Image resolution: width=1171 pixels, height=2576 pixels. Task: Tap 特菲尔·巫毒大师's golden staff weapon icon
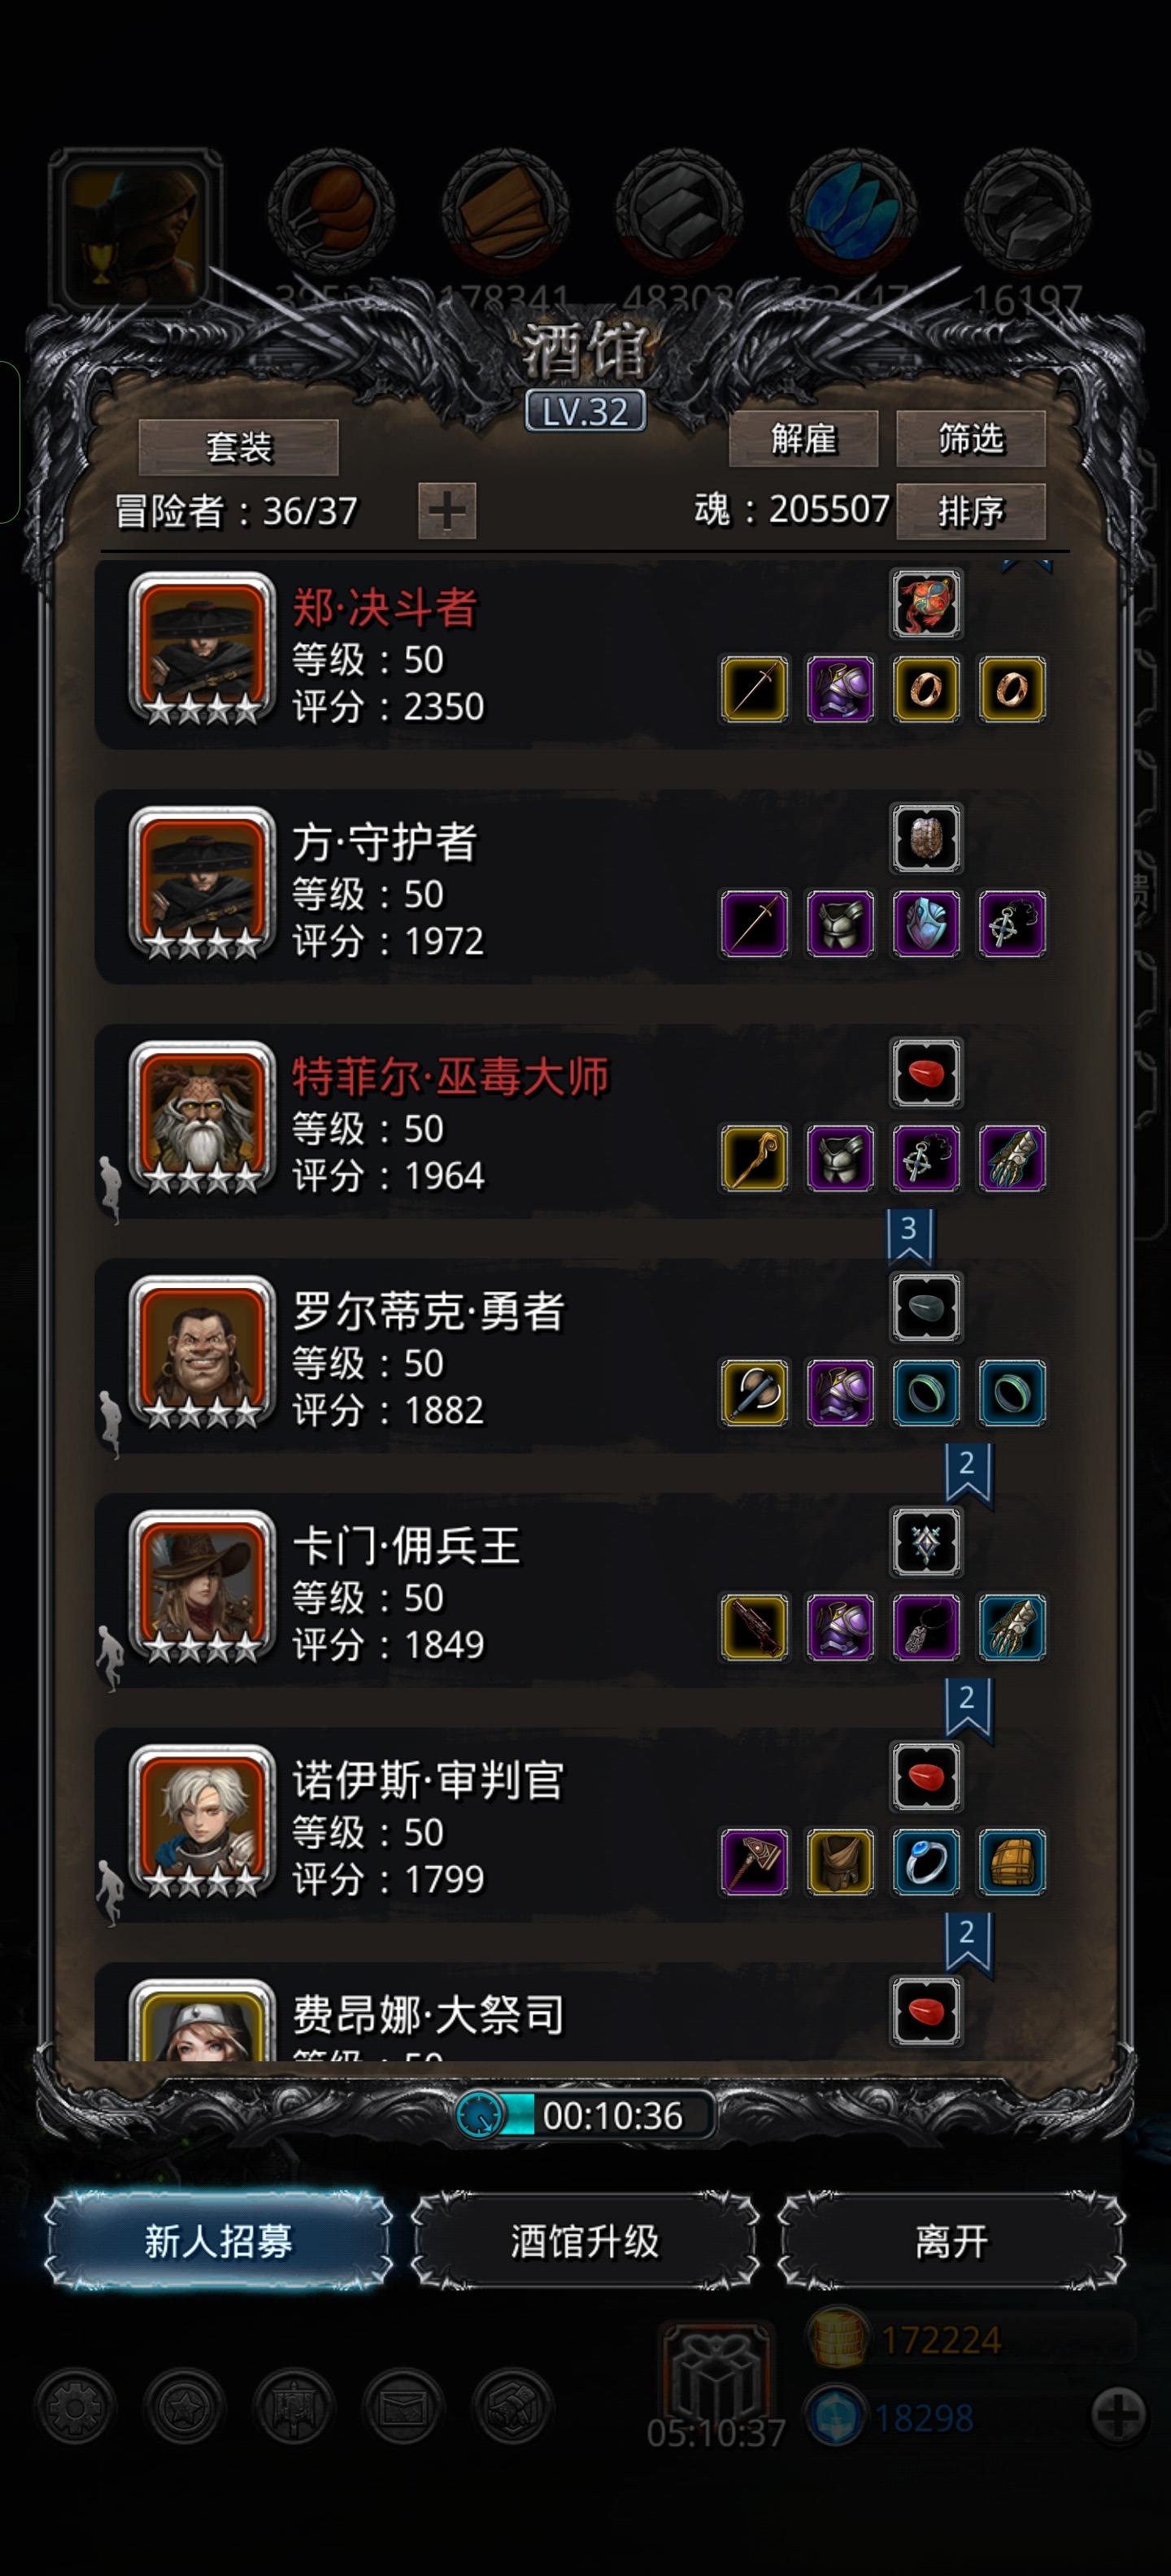tap(754, 1158)
